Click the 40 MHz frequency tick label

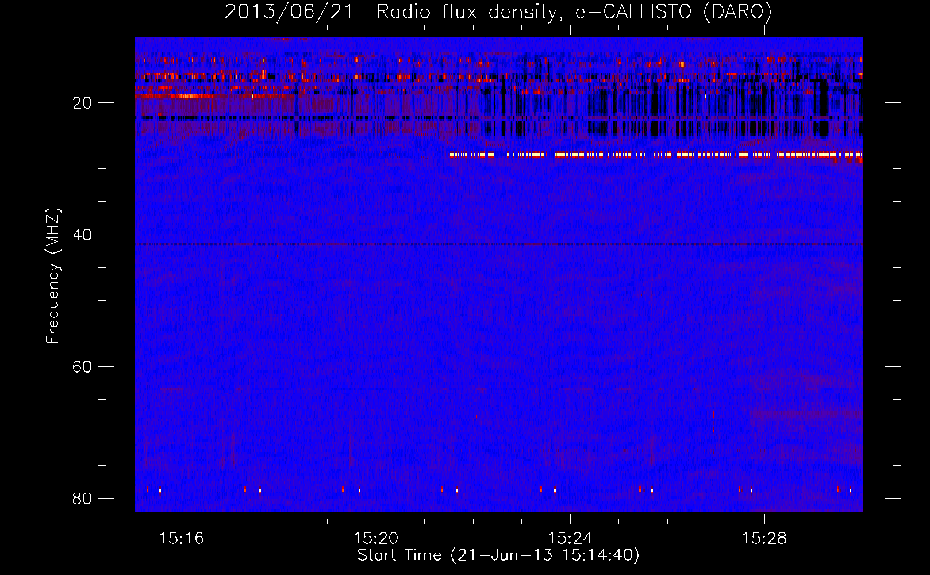[82, 235]
